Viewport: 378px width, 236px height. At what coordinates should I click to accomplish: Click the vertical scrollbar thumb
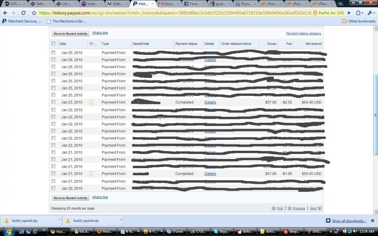click(375, 115)
